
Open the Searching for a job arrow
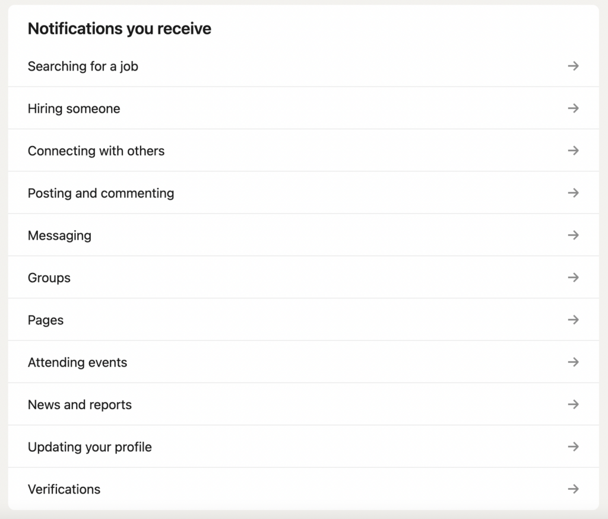(574, 66)
